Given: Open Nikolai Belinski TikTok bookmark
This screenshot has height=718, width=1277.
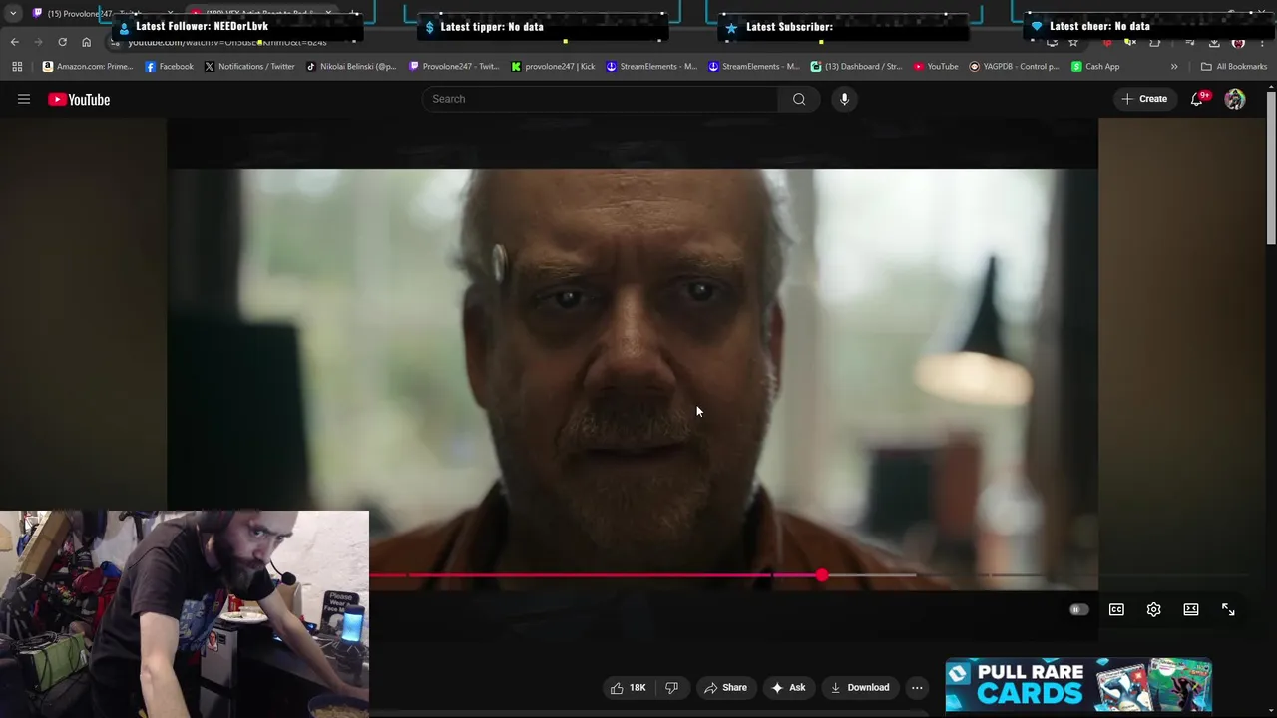Looking at the screenshot, I should point(351,66).
